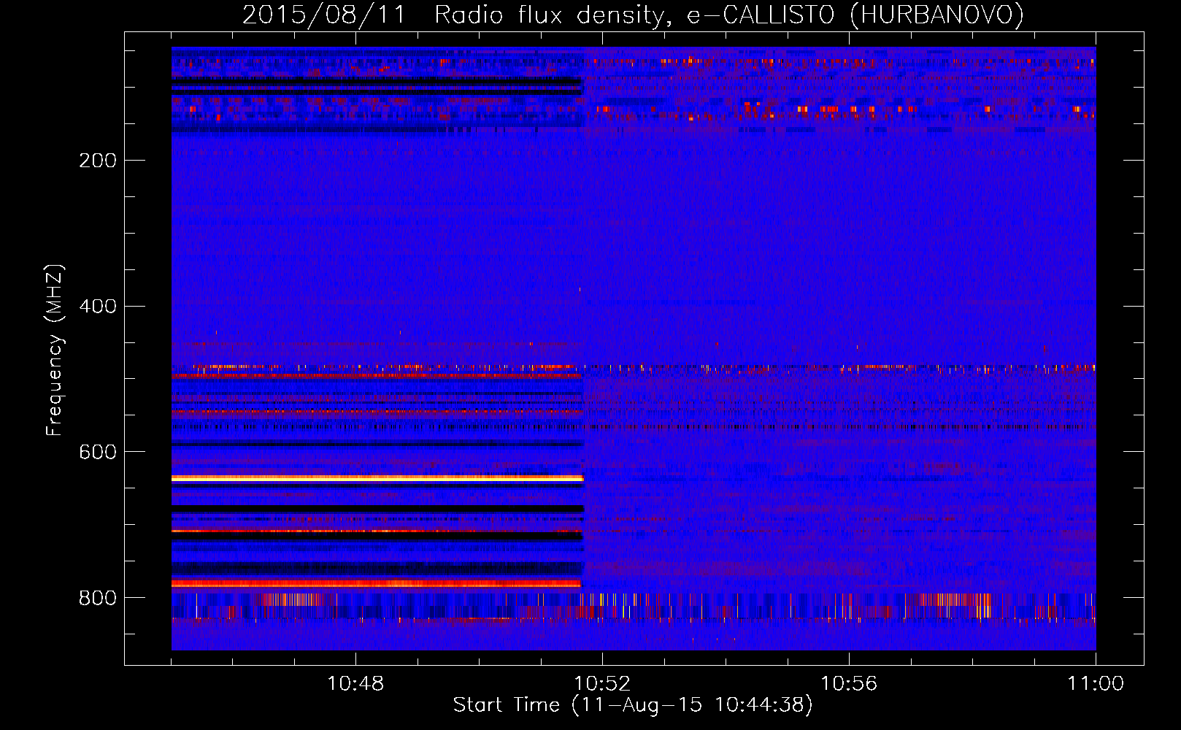
Task: Click the bright yellow emission band near 640 MHz
Action: tap(377, 478)
